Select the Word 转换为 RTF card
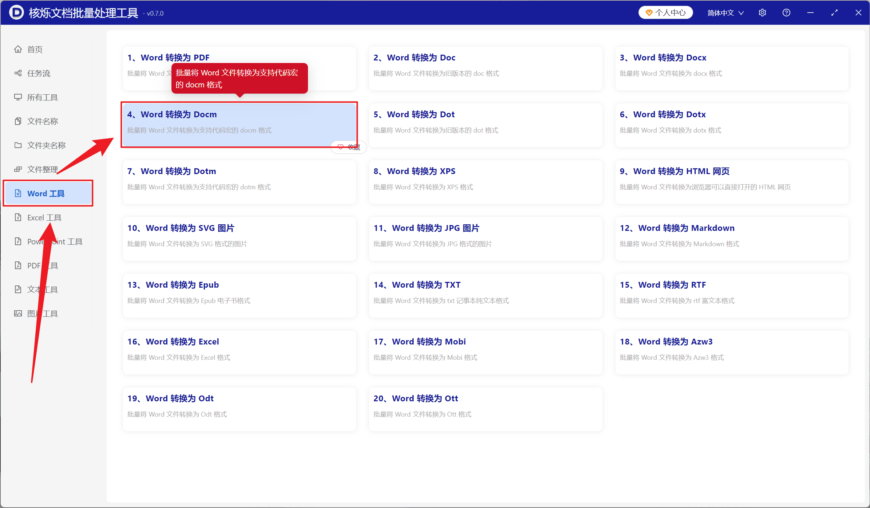Viewport: 870px width, 508px height. 732,295
